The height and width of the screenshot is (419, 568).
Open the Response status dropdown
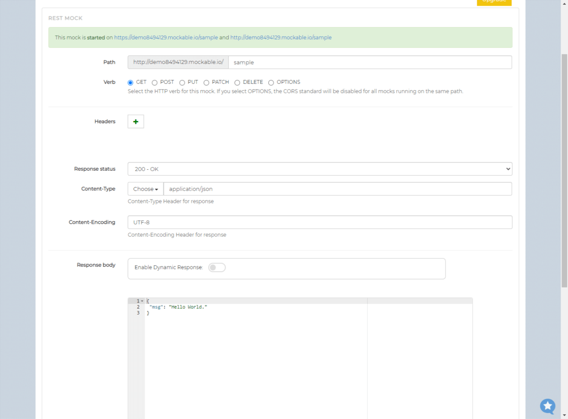(319, 169)
